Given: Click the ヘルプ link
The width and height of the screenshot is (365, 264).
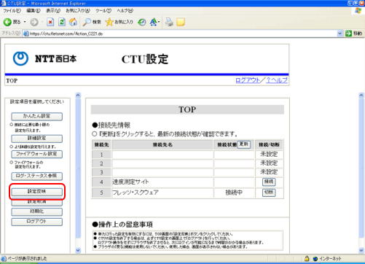Looking at the screenshot, I should (x=277, y=80).
